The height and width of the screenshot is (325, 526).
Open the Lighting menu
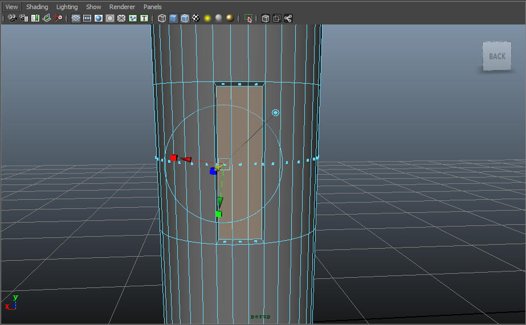[x=67, y=7]
